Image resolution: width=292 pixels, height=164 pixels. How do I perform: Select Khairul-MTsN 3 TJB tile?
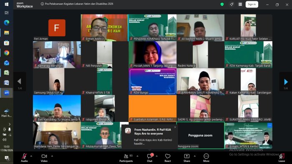(104, 82)
